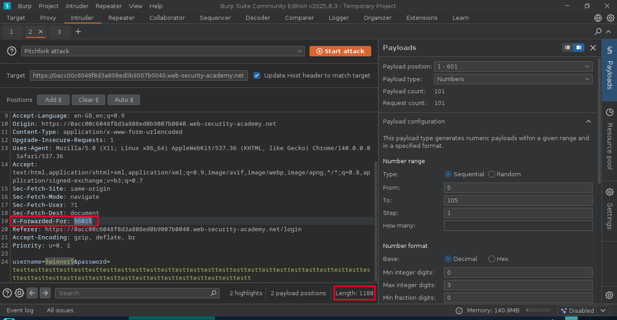Add a new Intruder tab with plus
This screenshot has height=320, width=617.
coord(78,32)
